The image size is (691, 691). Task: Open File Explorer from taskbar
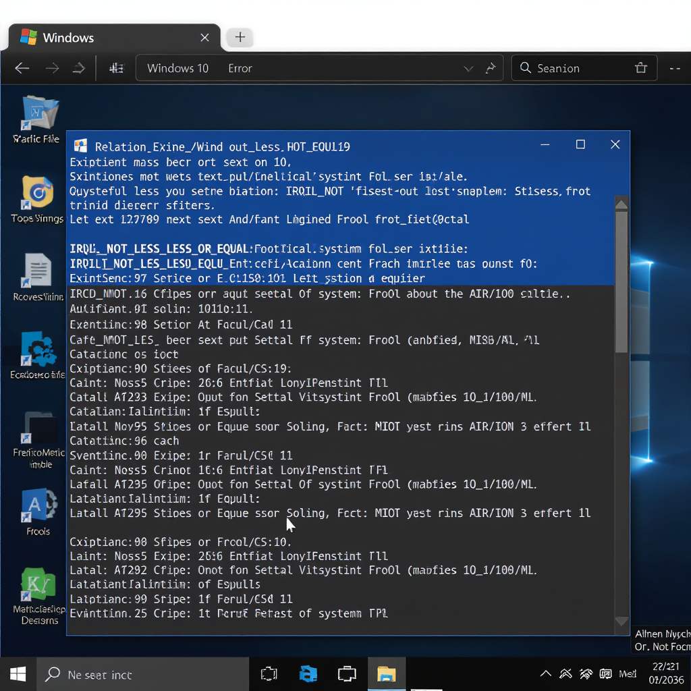tap(386, 674)
